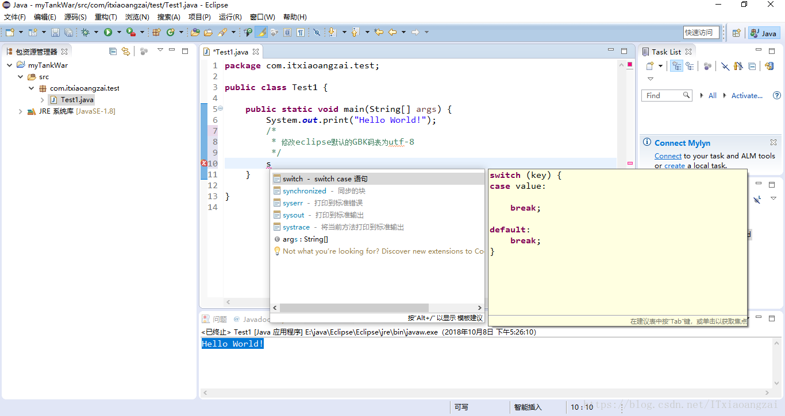Click the Find field in Task List
This screenshot has height=416, width=785.
point(667,96)
